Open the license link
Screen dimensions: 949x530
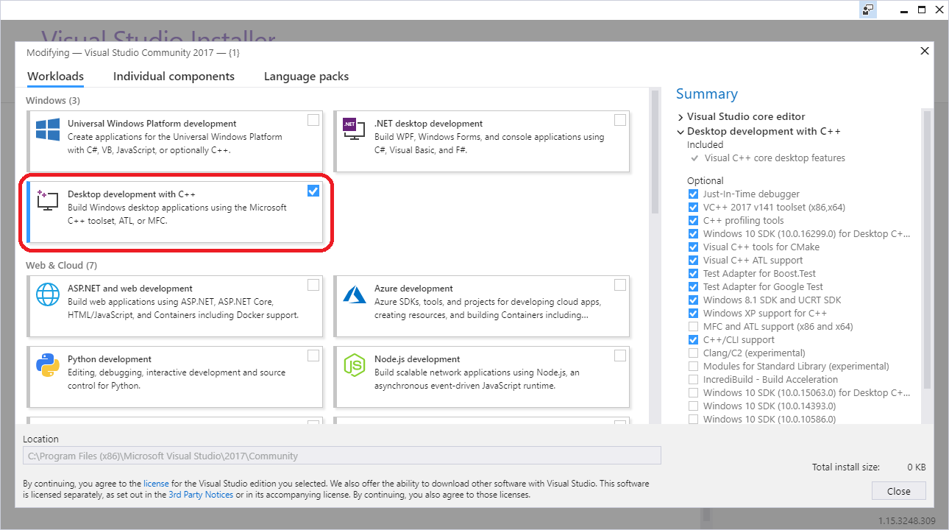click(x=156, y=484)
